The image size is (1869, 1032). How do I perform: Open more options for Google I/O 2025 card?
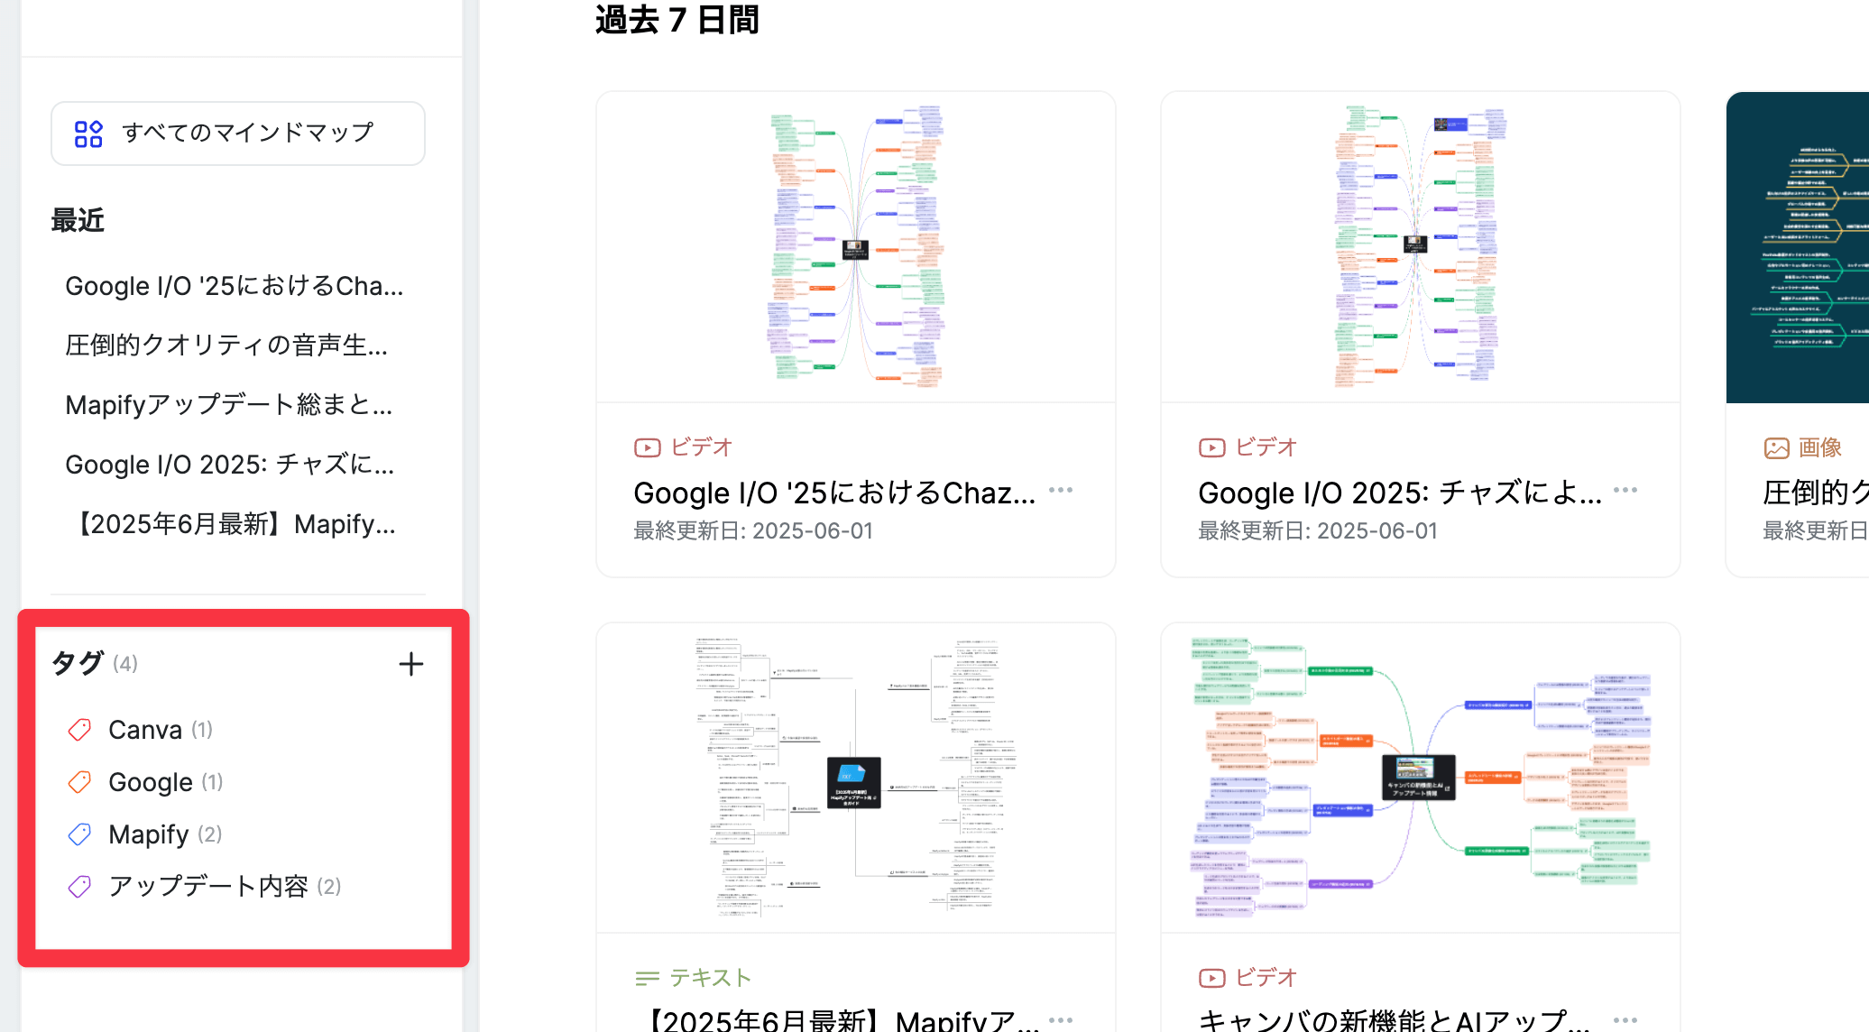[1625, 490]
